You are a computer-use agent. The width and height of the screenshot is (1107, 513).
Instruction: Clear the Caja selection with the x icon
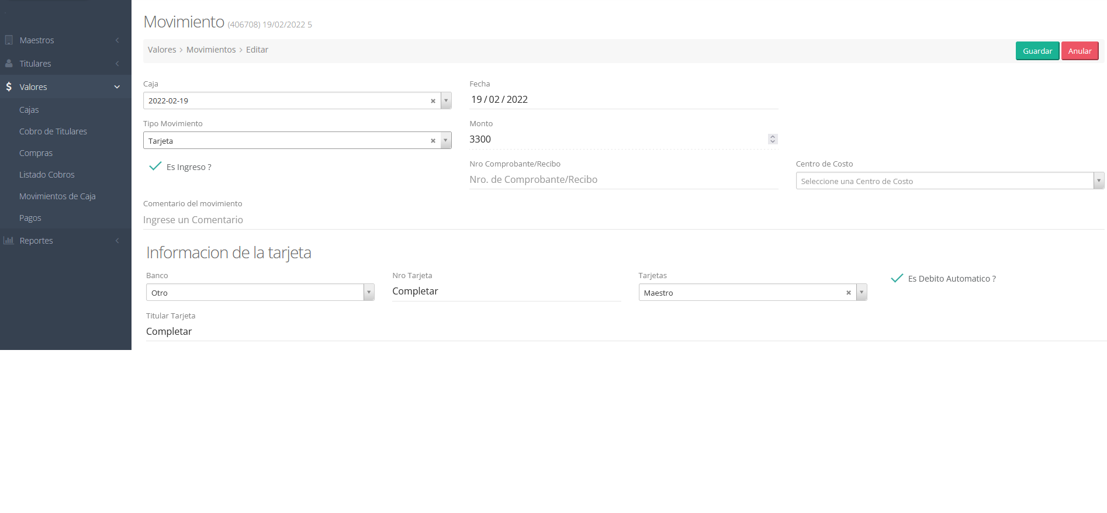click(x=433, y=101)
